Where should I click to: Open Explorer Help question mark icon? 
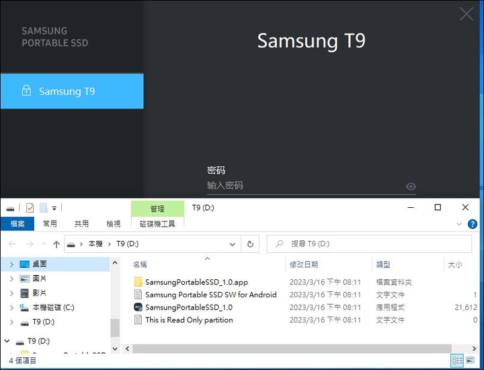click(x=473, y=224)
